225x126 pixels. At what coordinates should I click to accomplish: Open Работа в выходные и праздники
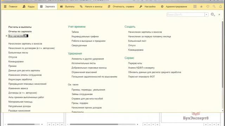88,41
